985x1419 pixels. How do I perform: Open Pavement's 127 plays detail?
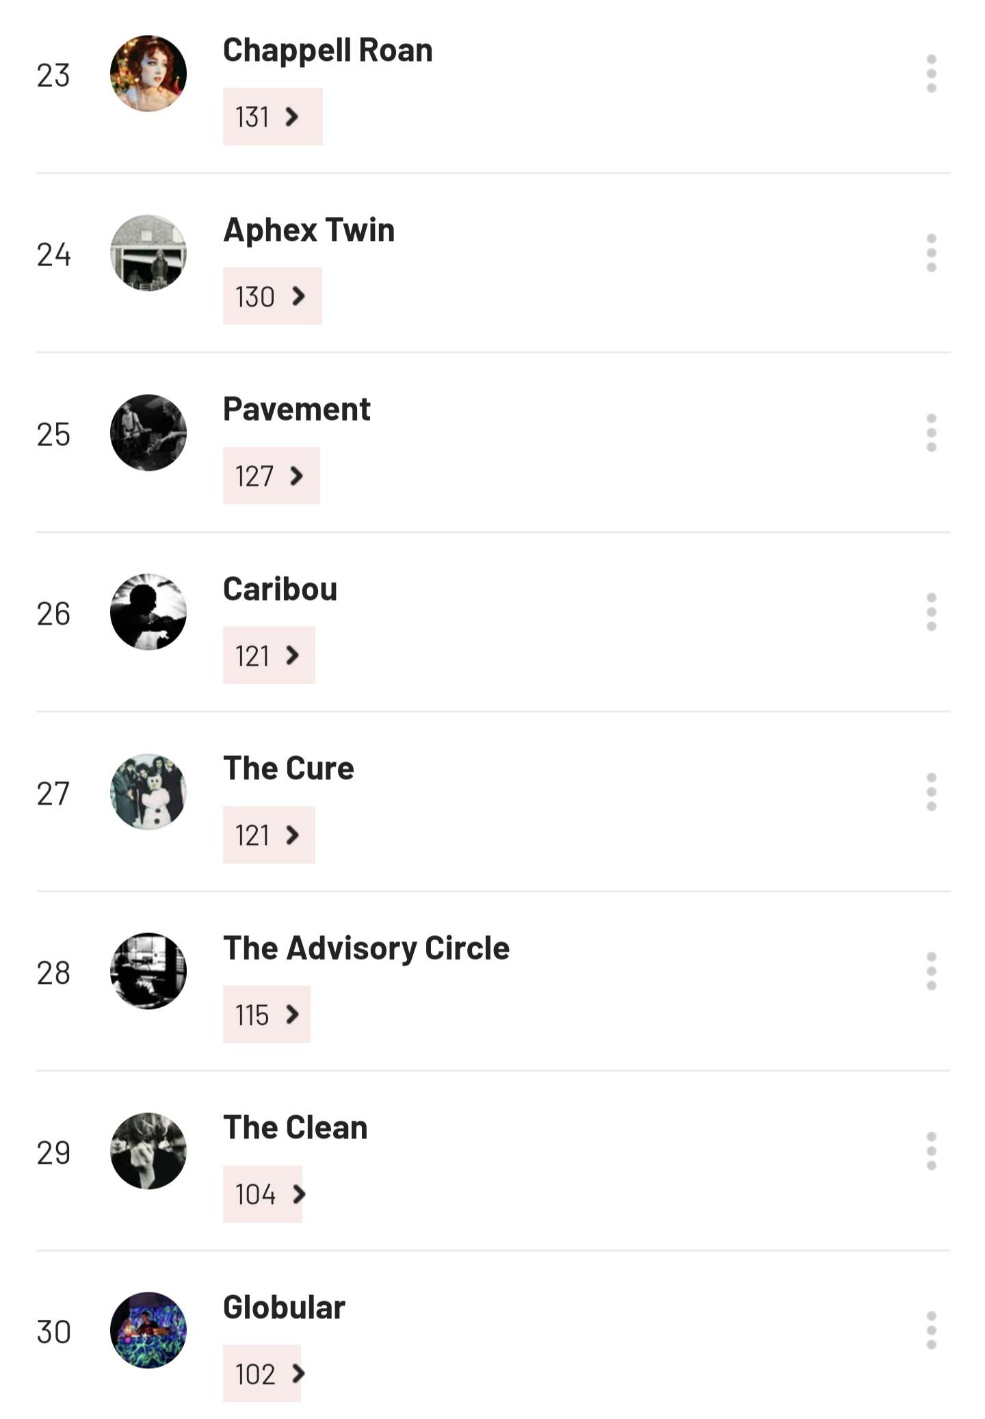[271, 476]
